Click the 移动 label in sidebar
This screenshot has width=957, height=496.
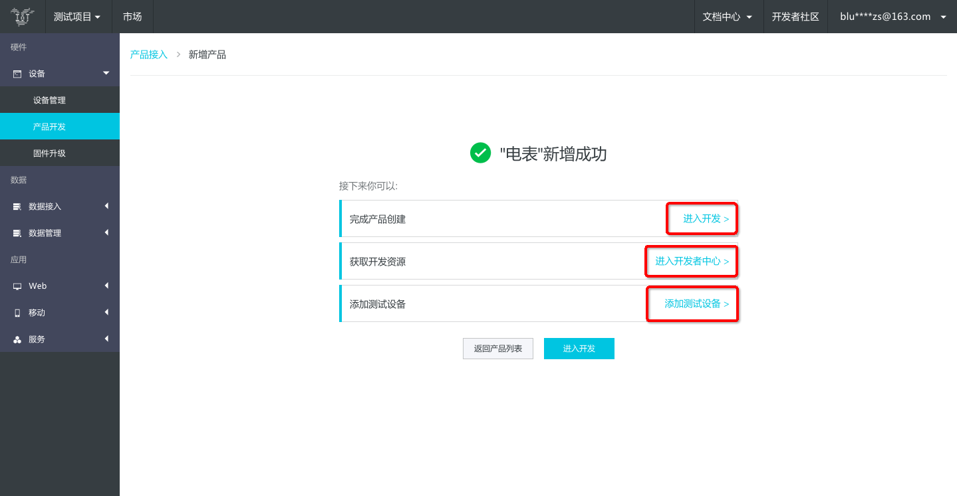click(x=37, y=313)
